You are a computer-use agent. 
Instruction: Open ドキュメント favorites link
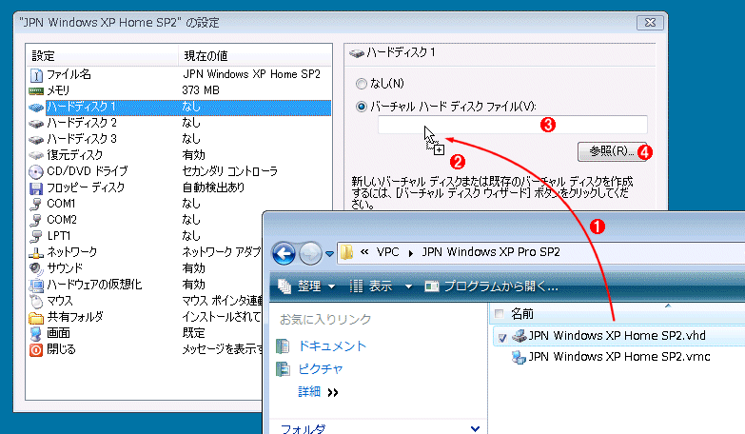pos(332,346)
